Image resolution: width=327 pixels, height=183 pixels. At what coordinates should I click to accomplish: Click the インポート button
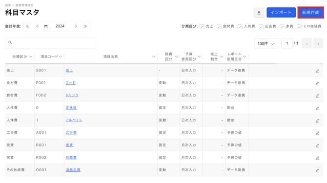click(x=281, y=13)
